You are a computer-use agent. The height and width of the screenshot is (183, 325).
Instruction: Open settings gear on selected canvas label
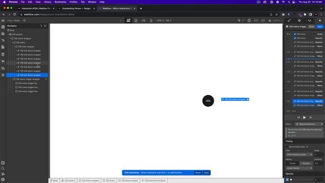[x=247, y=100]
